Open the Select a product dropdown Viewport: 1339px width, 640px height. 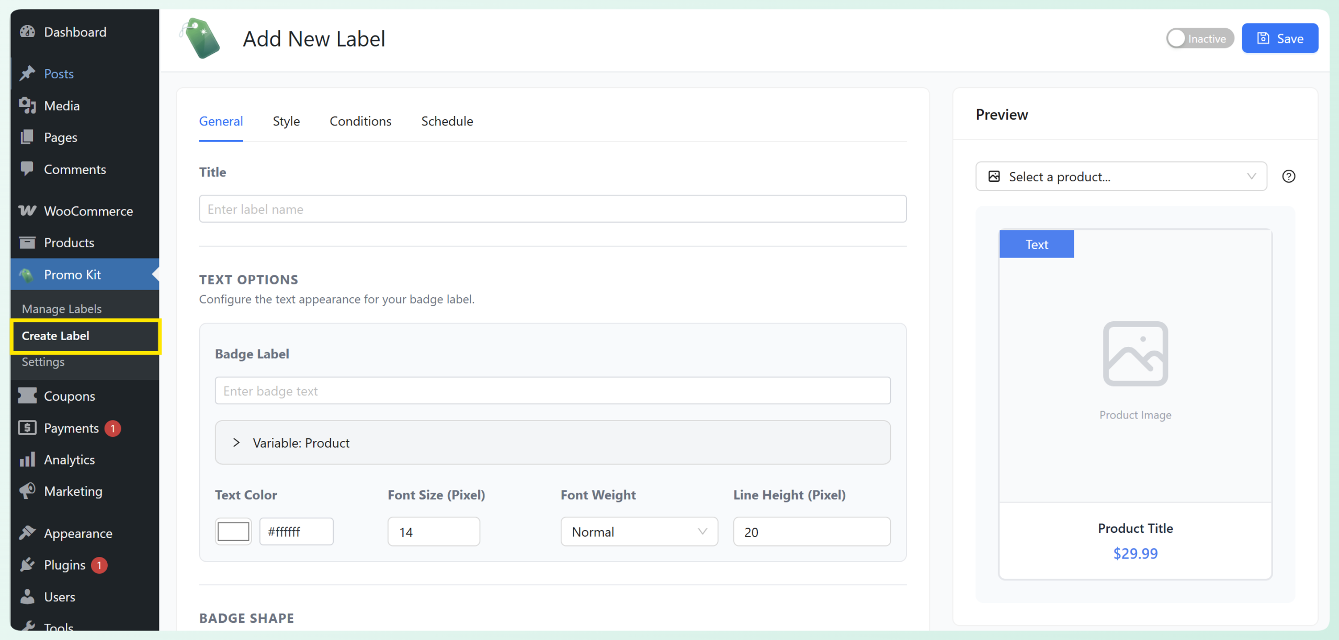1121,177
